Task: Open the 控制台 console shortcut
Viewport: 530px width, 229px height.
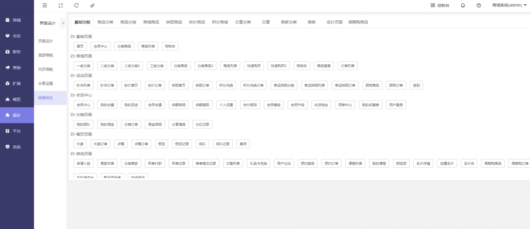Action: [x=440, y=5]
